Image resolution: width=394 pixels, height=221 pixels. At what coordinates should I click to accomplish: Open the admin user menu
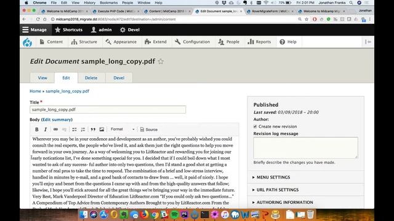(101, 30)
